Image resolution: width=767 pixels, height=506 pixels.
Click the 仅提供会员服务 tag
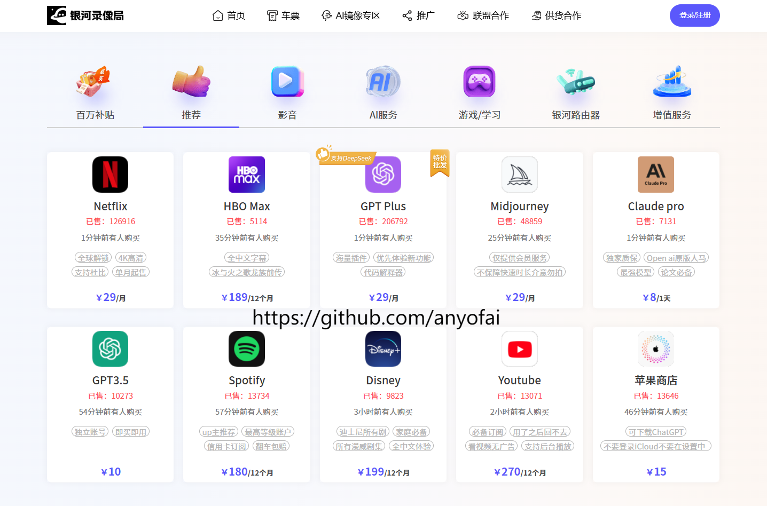[520, 258]
